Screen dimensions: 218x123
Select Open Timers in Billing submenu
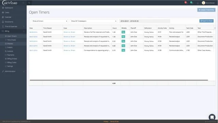(x=12, y=36)
